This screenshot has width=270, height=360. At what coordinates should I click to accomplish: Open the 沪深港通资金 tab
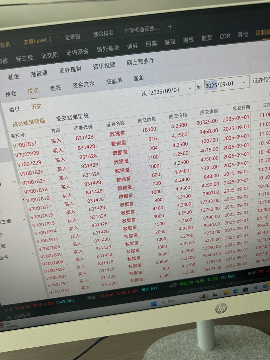[141, 30]
